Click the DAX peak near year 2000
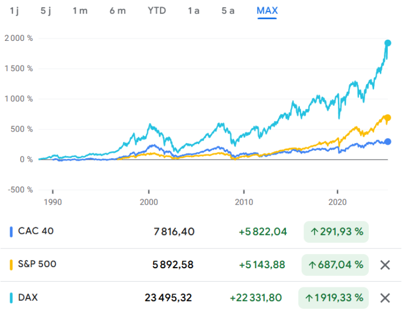 pos(150,125)
